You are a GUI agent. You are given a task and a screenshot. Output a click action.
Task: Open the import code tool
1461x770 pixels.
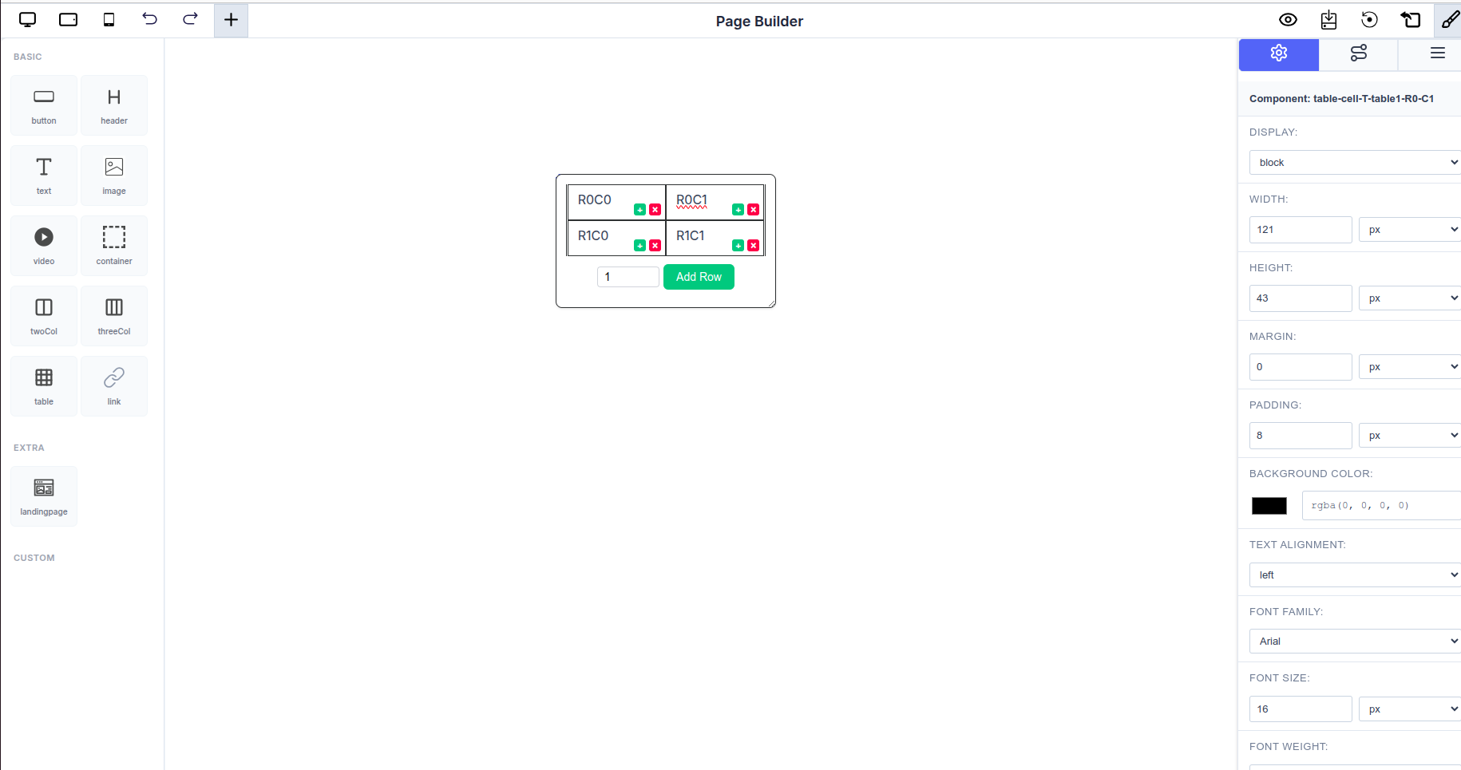point(1328,19)
